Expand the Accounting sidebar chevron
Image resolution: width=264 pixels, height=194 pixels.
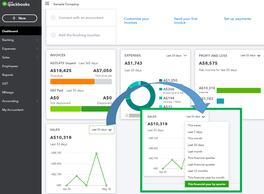(x=37, y=101)
